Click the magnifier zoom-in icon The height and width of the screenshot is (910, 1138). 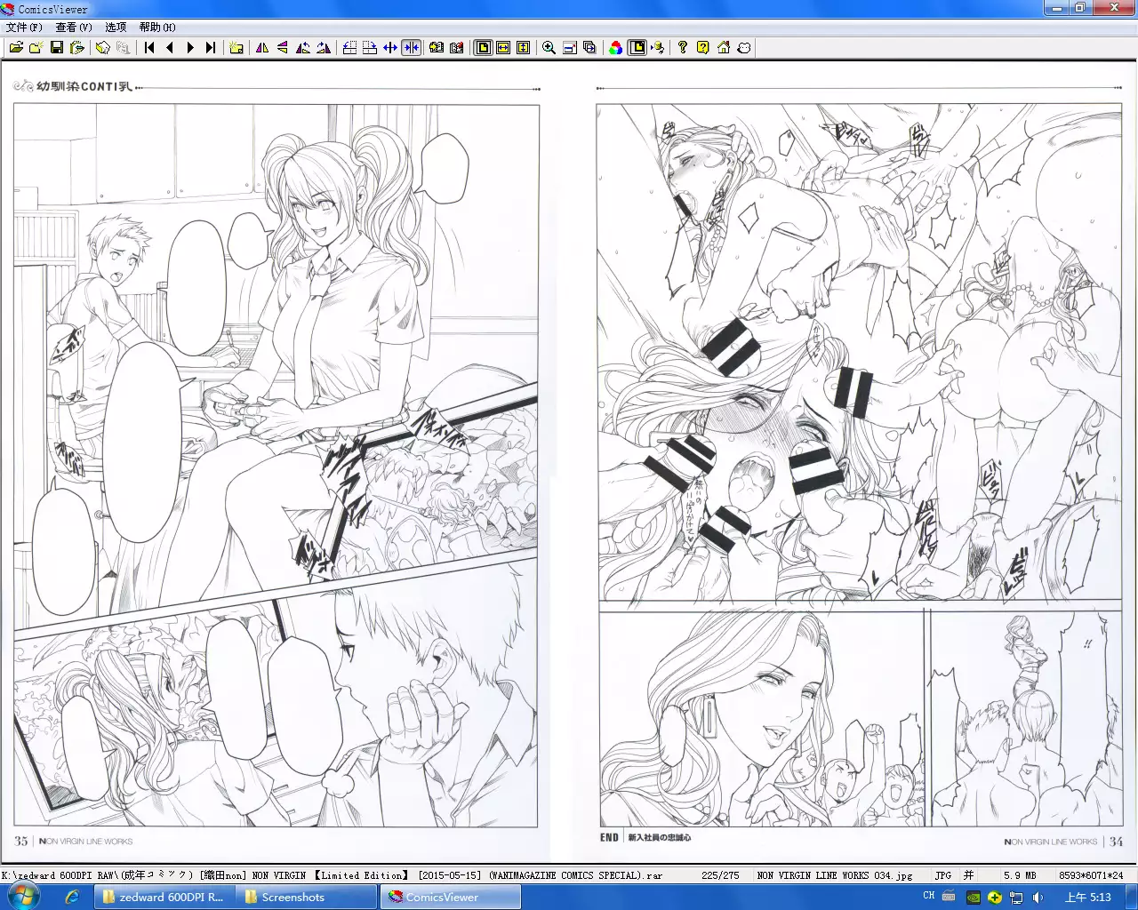[x=549, y=48]
